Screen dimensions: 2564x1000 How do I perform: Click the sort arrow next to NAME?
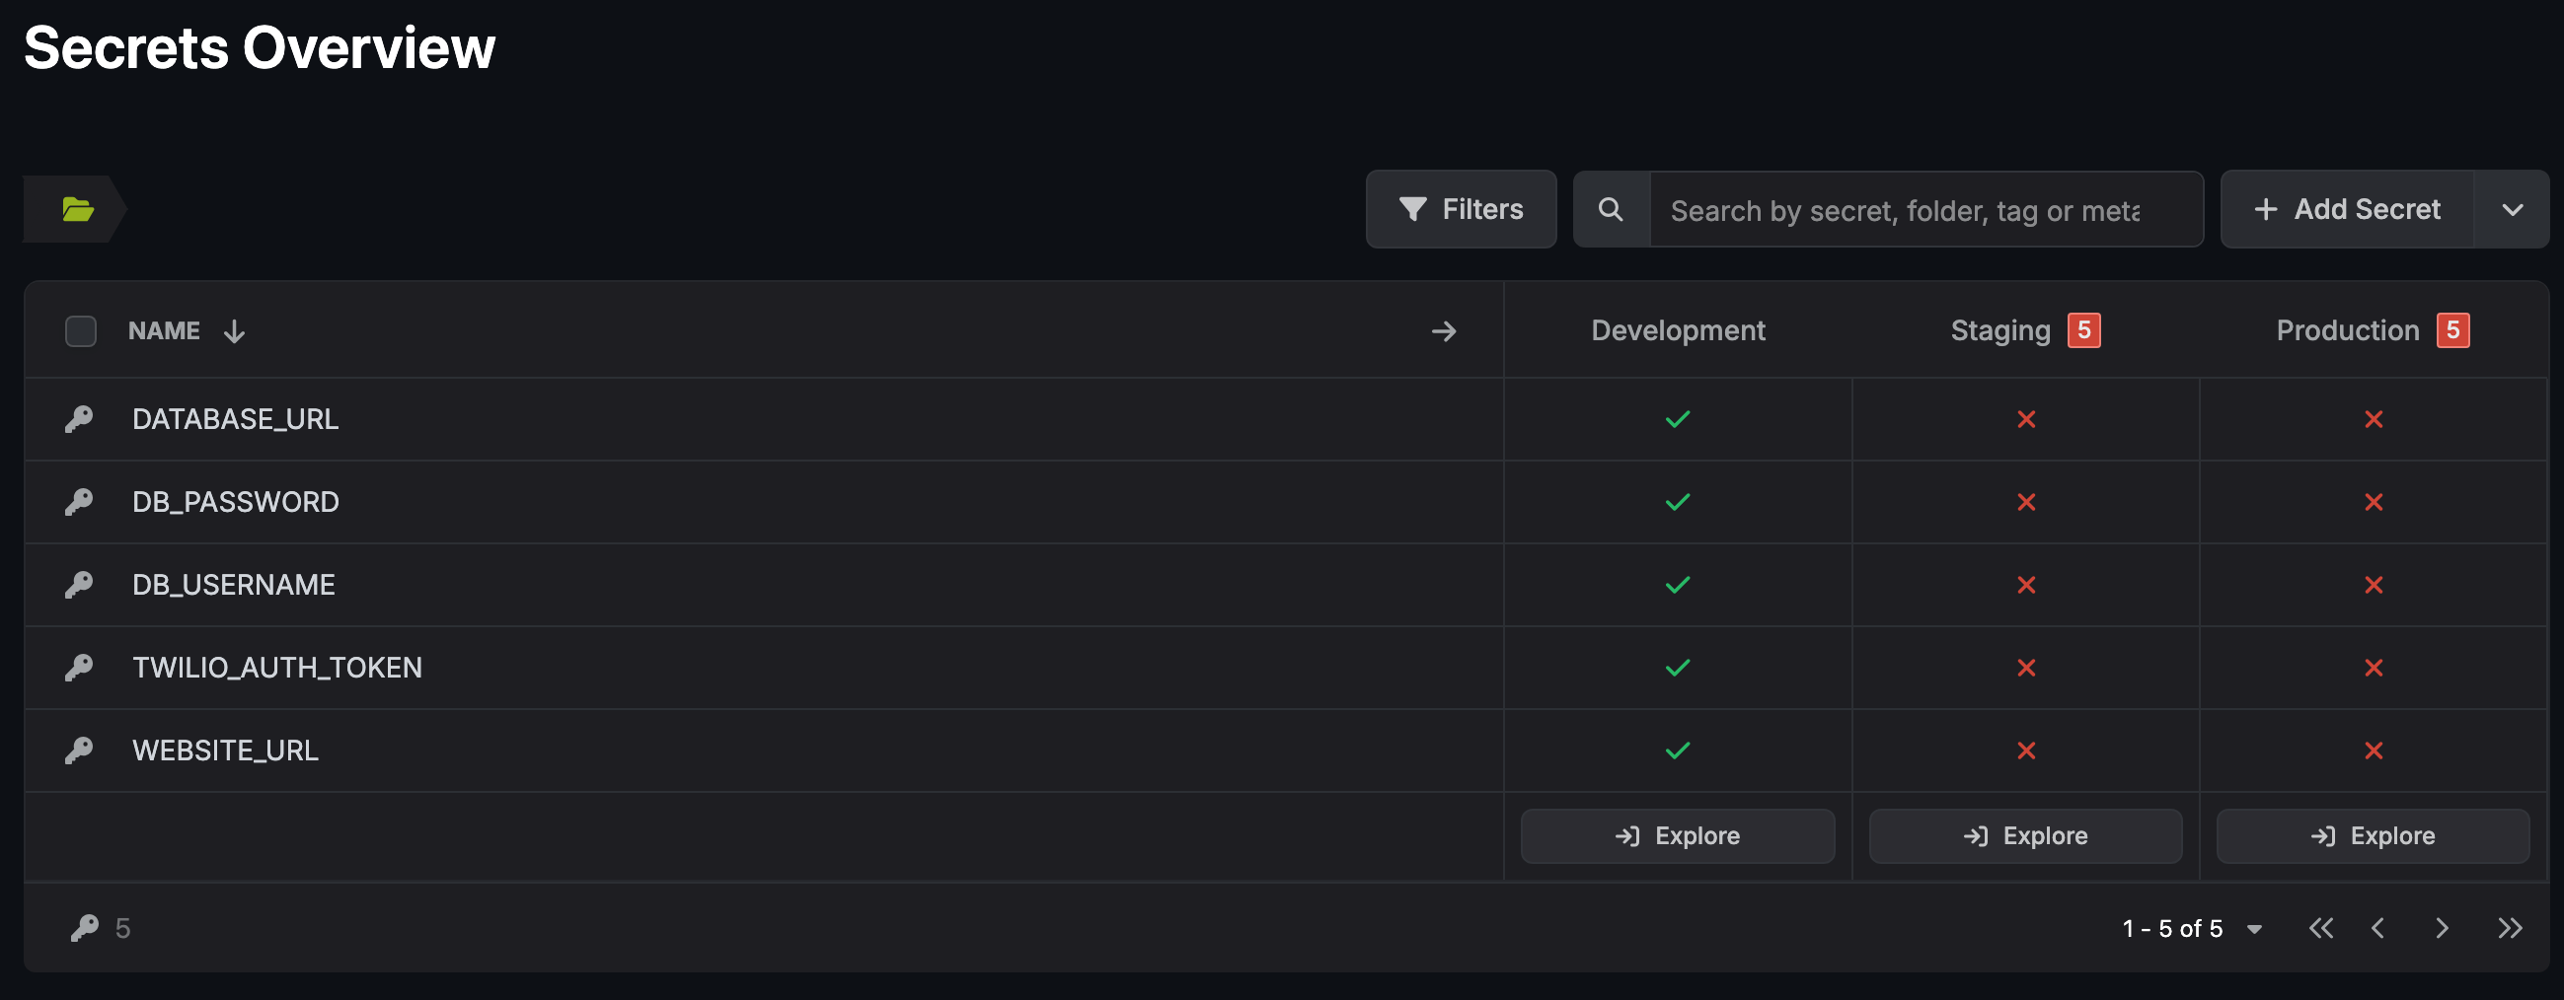tap(234, 331)
